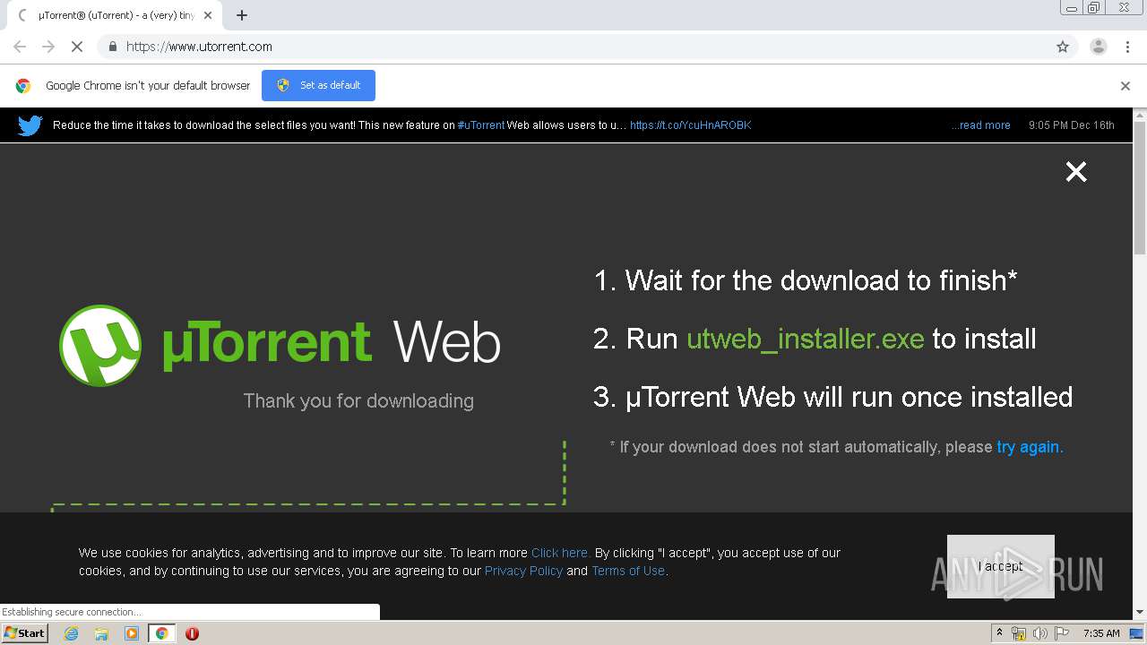Open the #uTorrent hashtag link
This screenshot has width=1147, height=645.
pyautogui.click(x=481, y=125)
